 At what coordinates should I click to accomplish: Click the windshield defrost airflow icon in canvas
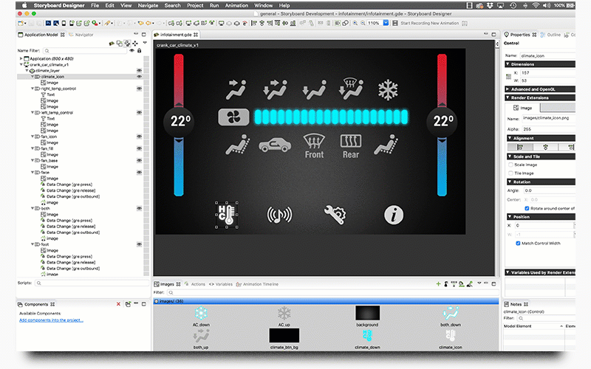click(x=350, y=89)
